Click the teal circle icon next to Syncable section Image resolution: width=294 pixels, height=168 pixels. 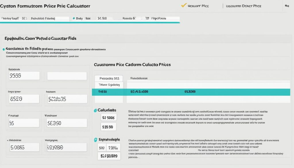[x=96, y=139]
